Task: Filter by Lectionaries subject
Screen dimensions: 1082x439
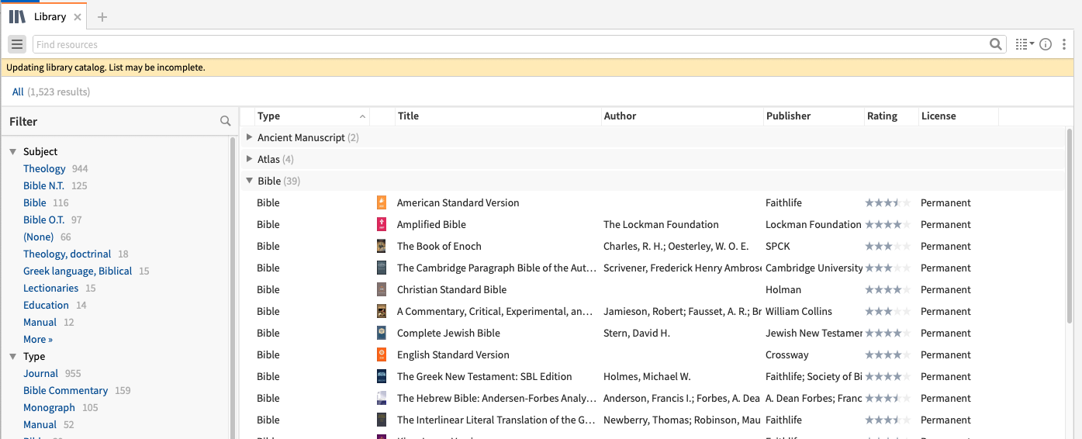Action: [51, 288]
